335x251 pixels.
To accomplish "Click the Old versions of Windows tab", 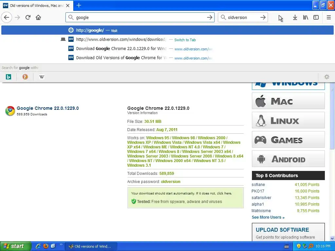I will point(37,6).
